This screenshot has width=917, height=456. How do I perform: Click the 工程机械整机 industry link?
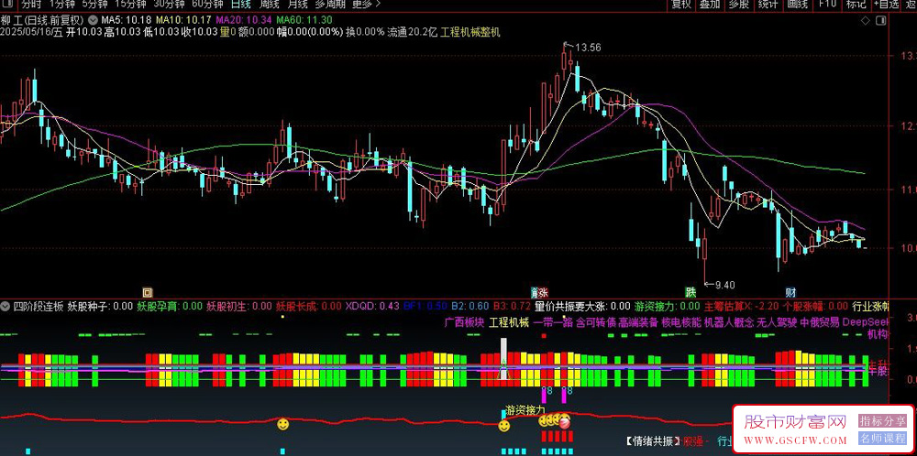470,31
